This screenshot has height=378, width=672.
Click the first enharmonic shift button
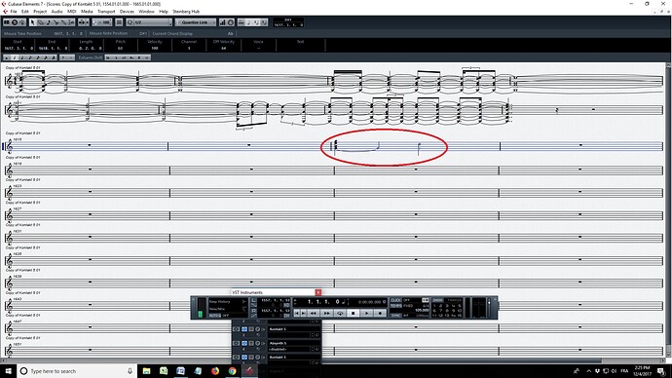tap(108, 57)
